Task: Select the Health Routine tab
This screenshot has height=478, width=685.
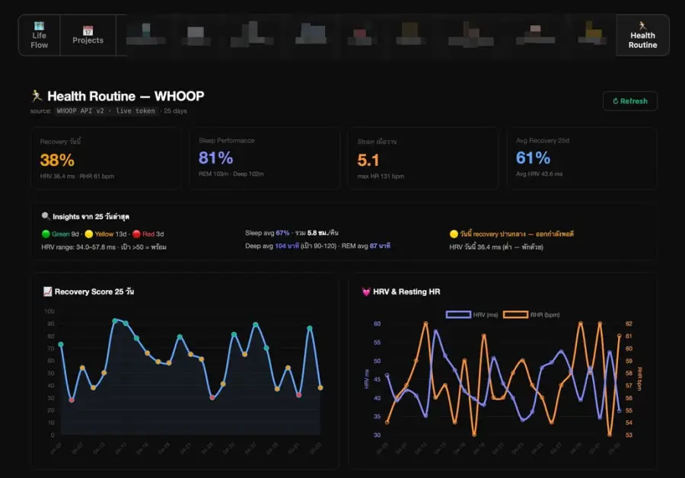Action: pos(642,35)
